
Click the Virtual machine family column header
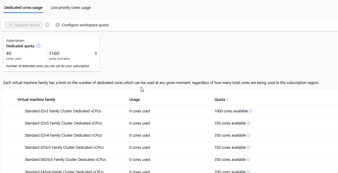pyautogui.click(x=36, y=99)
